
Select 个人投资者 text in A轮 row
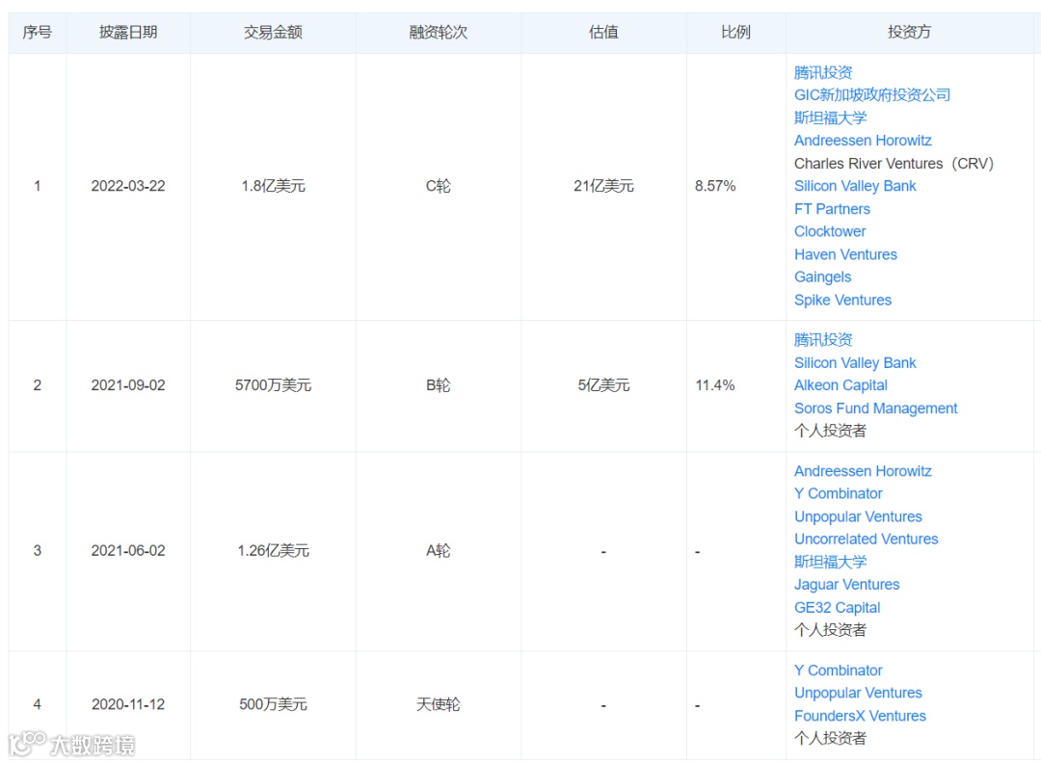(x=830, y=630)
